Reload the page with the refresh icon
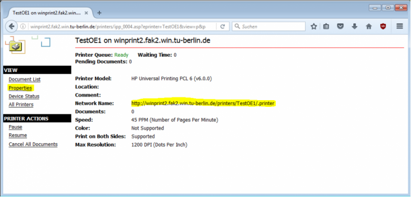411x197 pixels. [x=223, y=27]
